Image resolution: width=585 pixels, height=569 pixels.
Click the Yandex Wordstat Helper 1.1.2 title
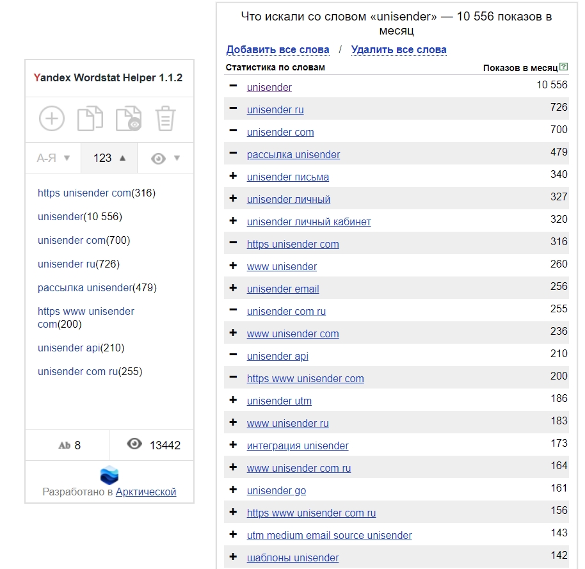coord(108,77)
